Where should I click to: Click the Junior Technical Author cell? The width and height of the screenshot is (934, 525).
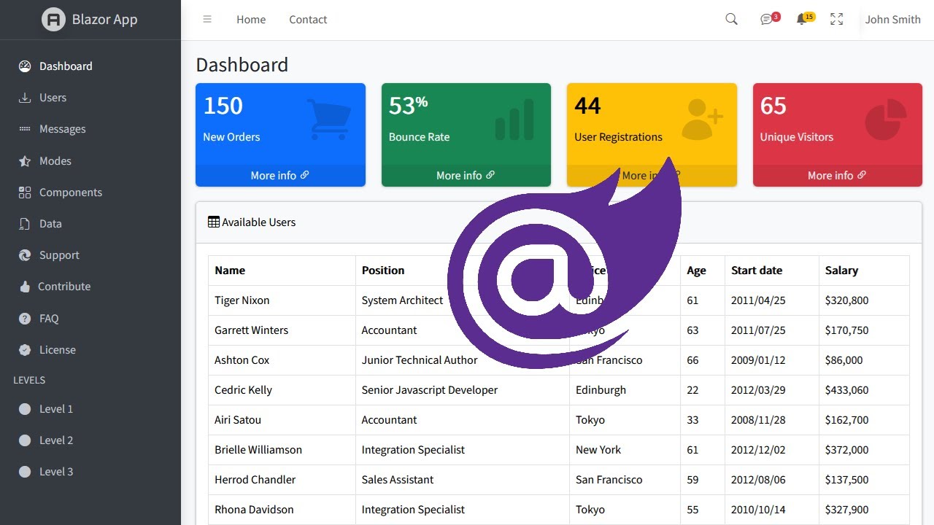click(463, 360)
